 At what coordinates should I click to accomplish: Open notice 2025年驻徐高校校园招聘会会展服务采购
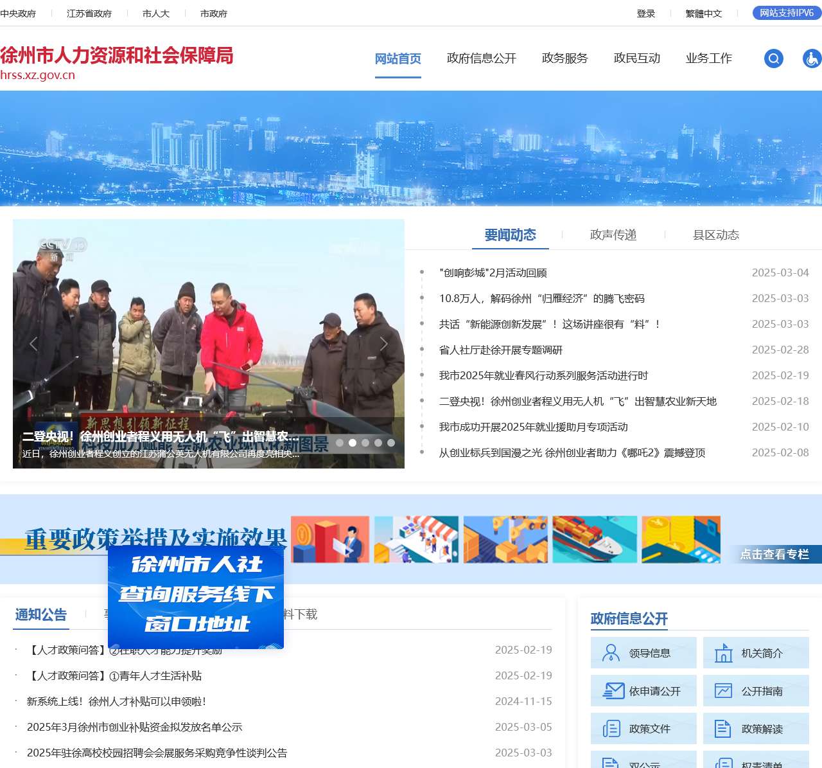pyautogui.click(x=157, y=753)
